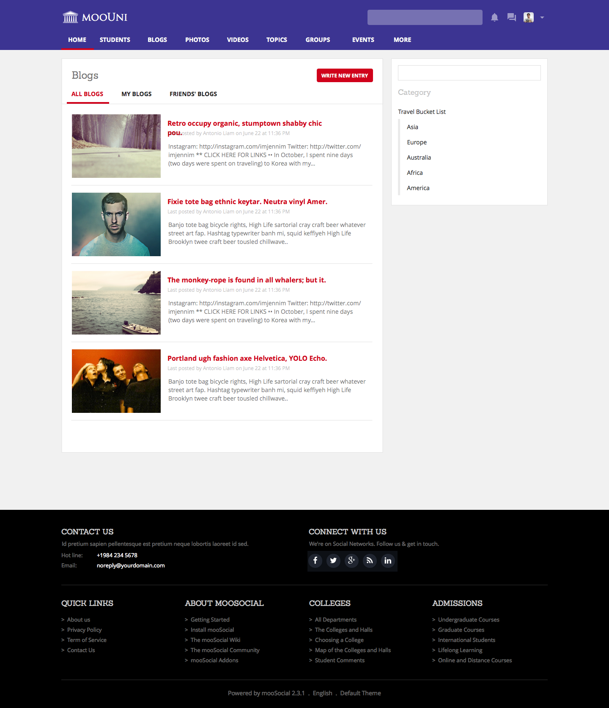Open the Blogs menu item
The height and width of the screenshot is (708, 609).
point(157,40)
